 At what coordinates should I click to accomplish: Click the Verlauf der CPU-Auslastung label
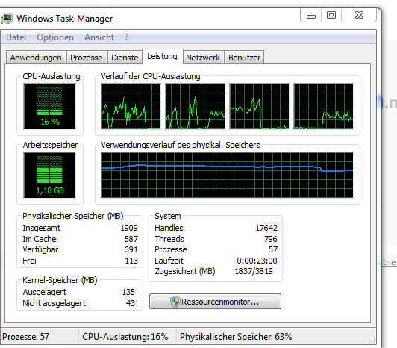click(x=151, y=76)
